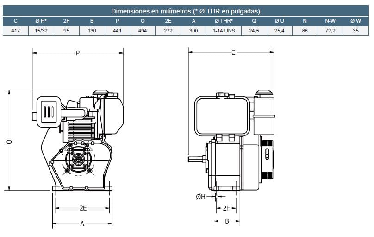Click the 'B' column header in table
The height and width of the screenshot is (237, 374).
[92, 21]
